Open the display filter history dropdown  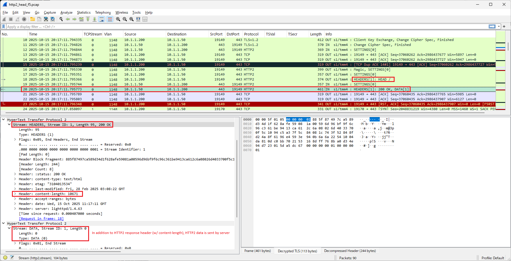click(x=499, y=26)
